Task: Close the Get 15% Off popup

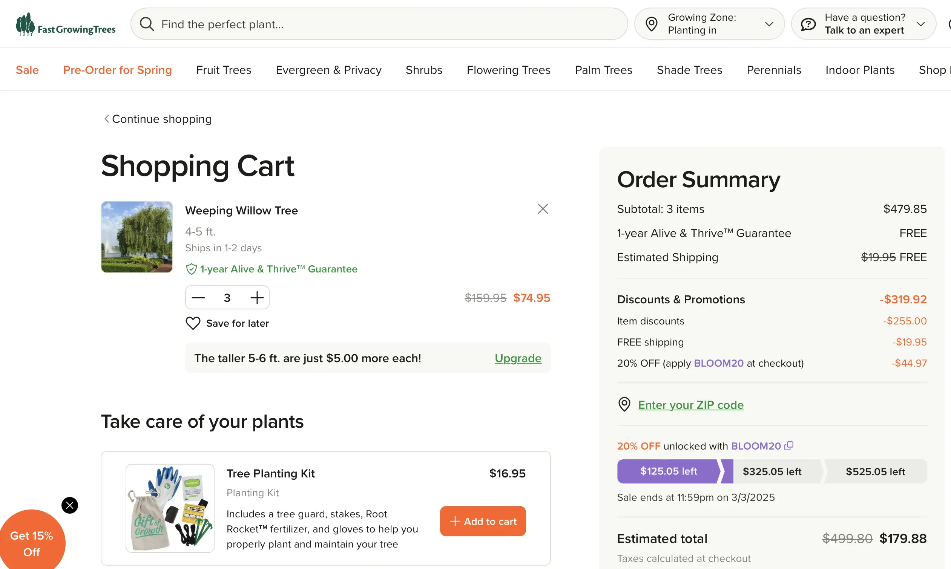Action: [x=70, y=505]
